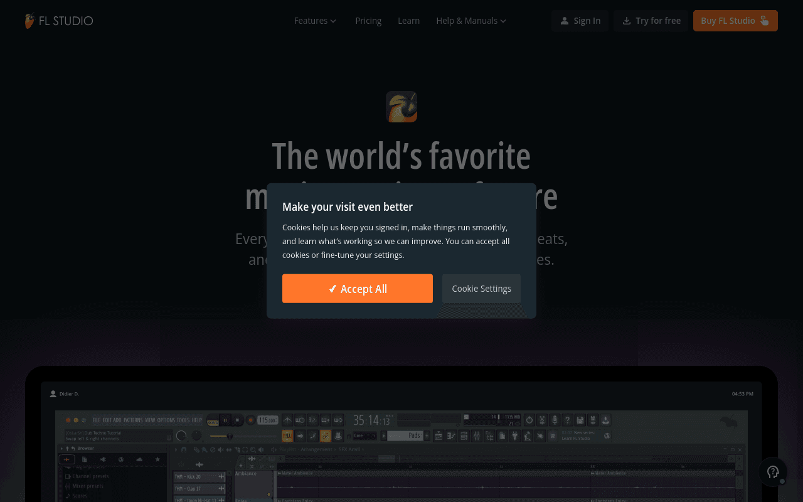
Task: Open the VIEW menu in FL Studio
Action: click(x=150, y=420)
